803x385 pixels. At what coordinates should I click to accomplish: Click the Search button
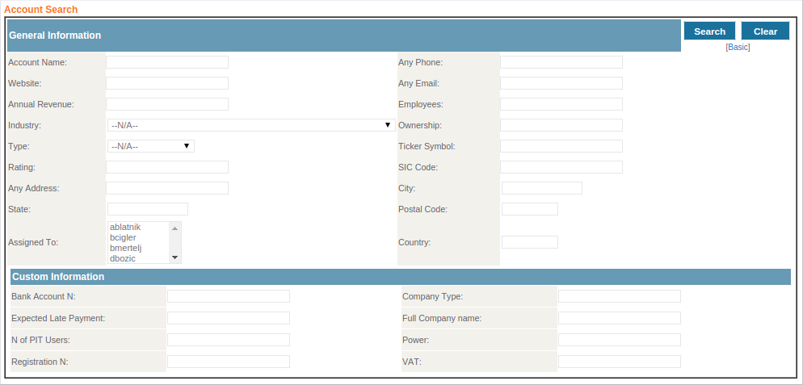click(709, 31)
